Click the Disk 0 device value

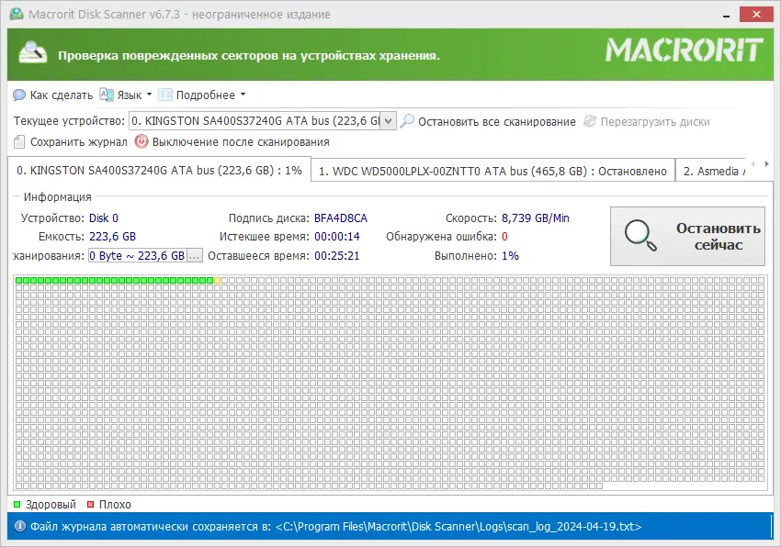click(104, 218)
